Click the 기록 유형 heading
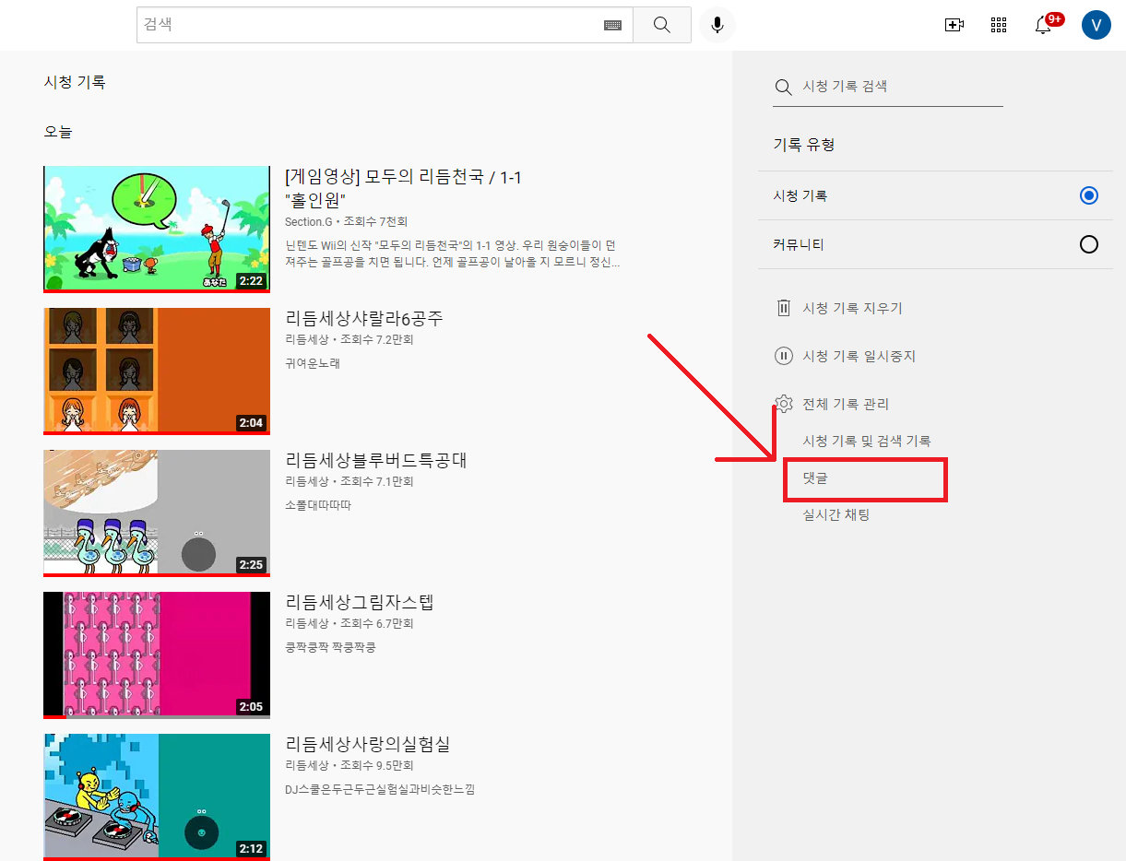This screenshot has height=861, width=1126. pos(803,145)
